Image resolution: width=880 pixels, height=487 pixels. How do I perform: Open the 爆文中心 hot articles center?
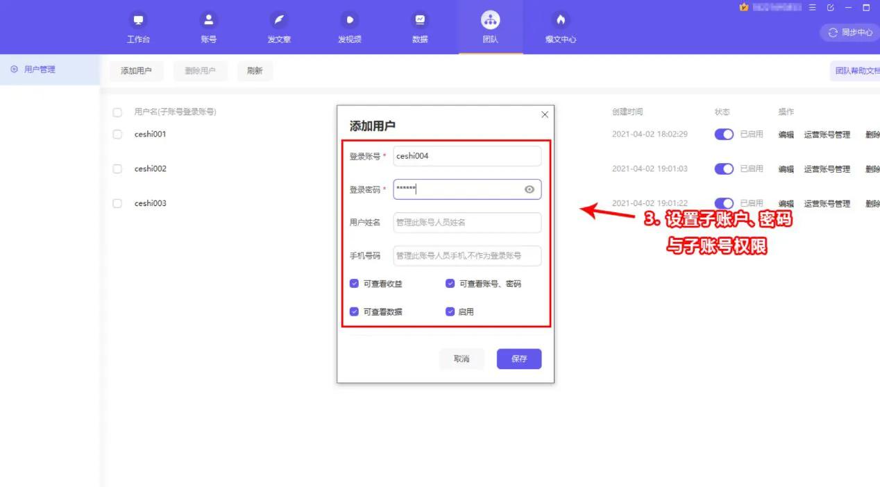(x=560, y=26)
